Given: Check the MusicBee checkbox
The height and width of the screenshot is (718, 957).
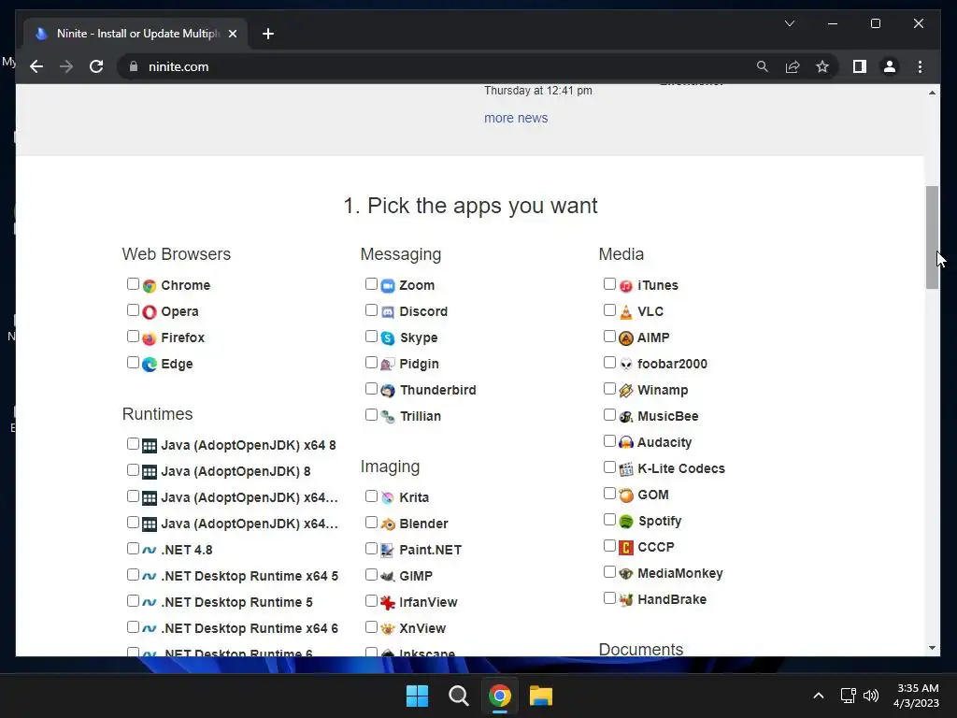Looking at the screenshot, I should 609,414.
